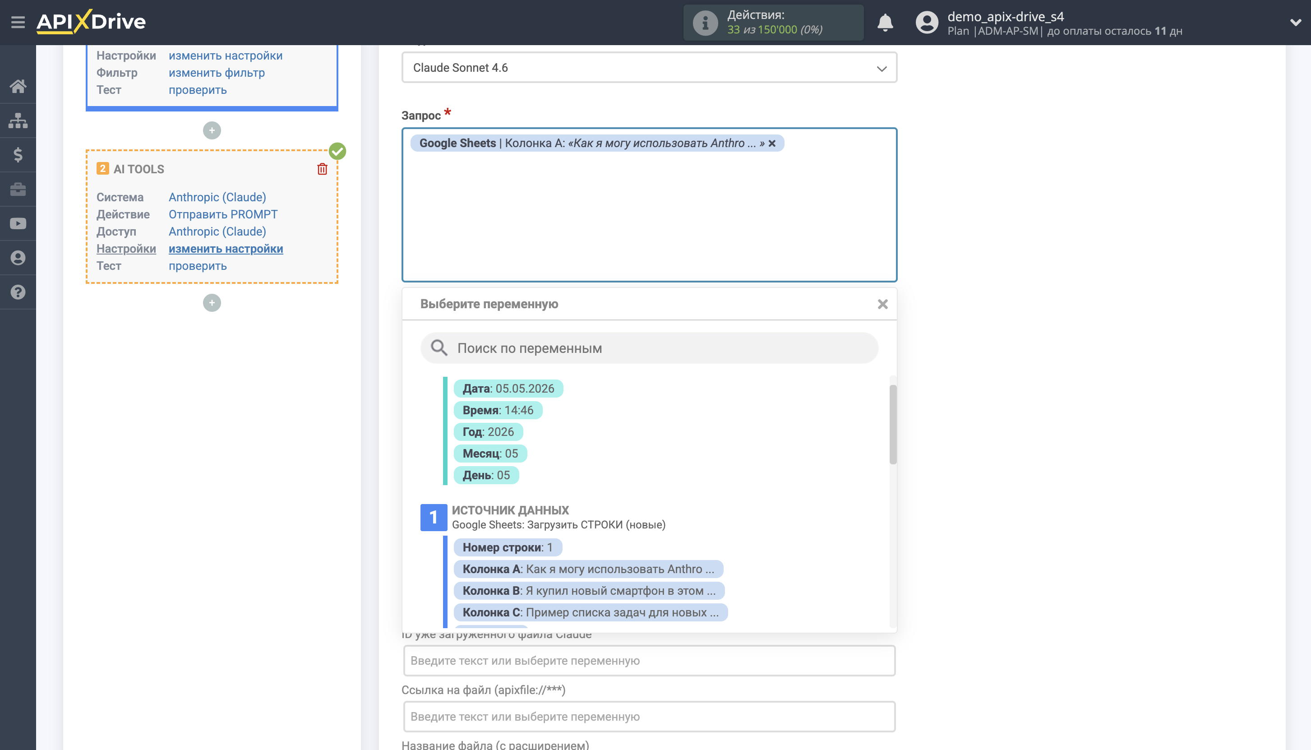
Task: Click the number 1 data source badge
Action: point(433,517)
